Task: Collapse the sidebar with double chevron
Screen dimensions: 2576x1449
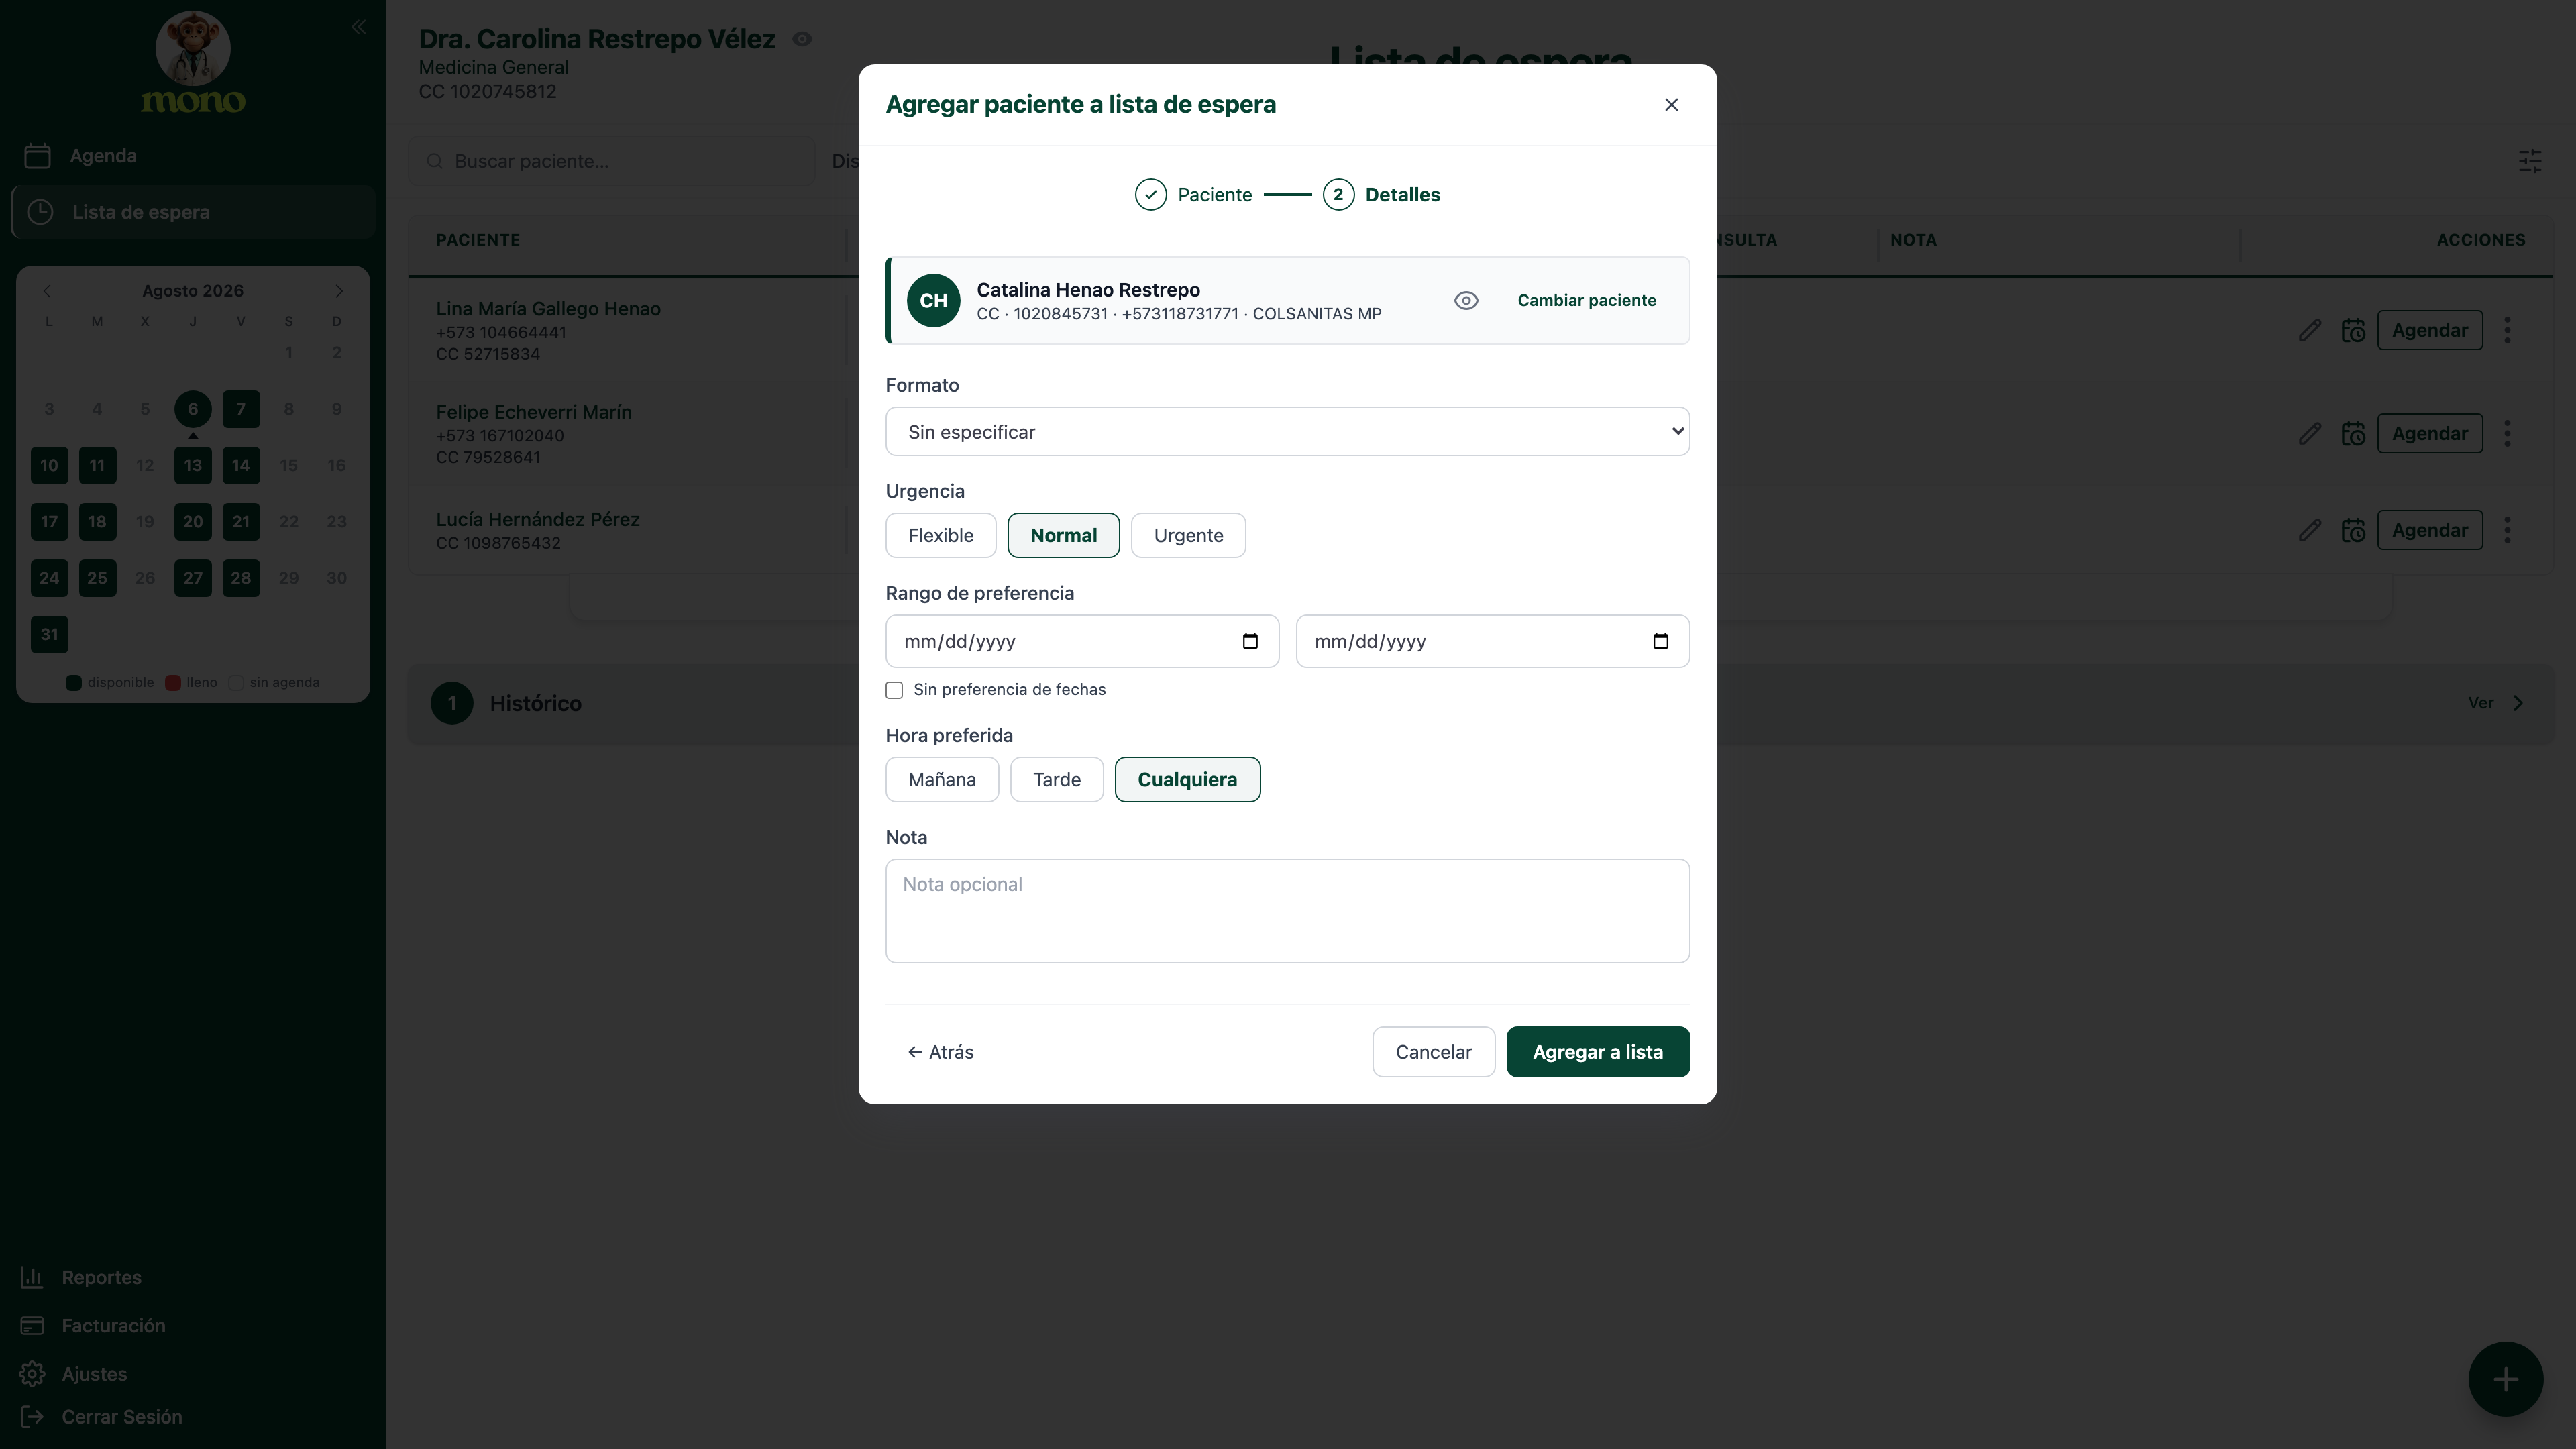Action: pyautogui.click(x=359, y=27)
